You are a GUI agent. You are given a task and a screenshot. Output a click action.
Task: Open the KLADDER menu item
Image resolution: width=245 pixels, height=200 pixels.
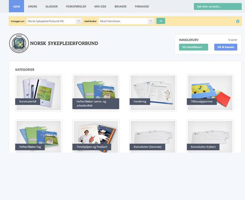tap(51, 6)
